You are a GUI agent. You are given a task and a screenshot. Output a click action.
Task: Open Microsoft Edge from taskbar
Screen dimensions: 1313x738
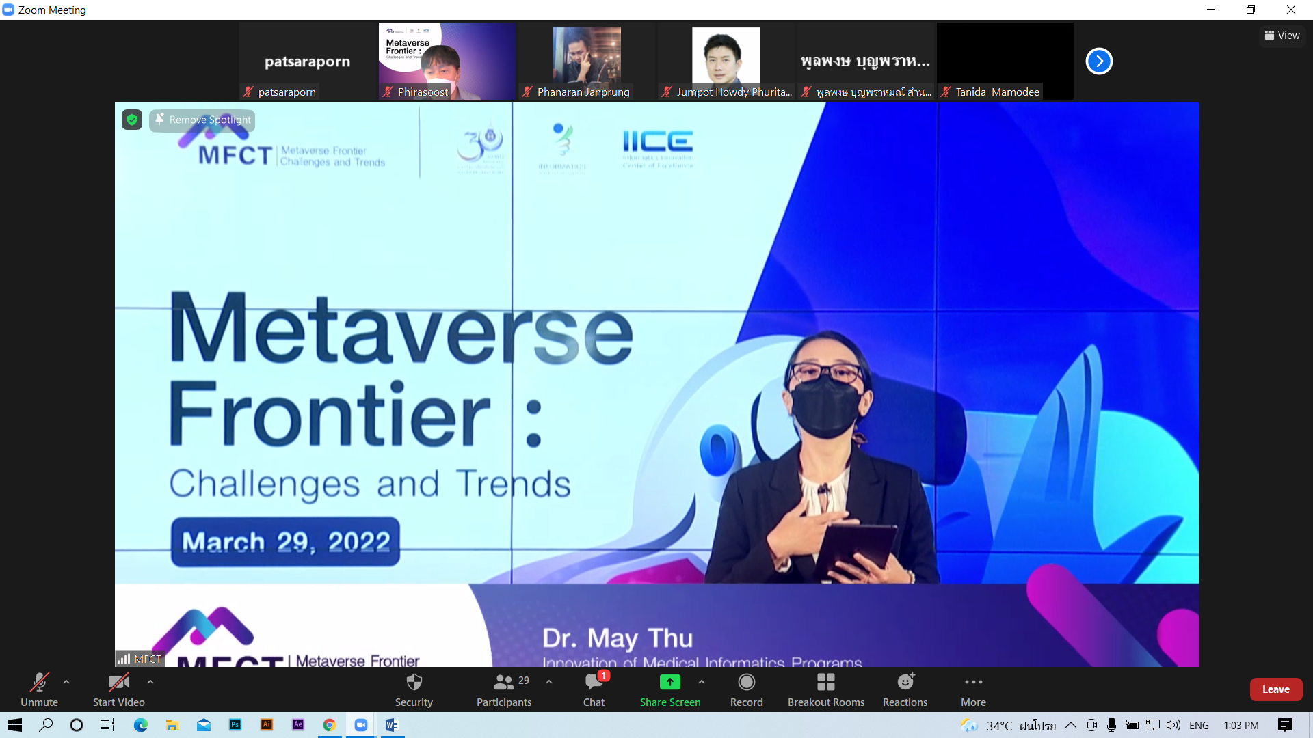(141, 725)
